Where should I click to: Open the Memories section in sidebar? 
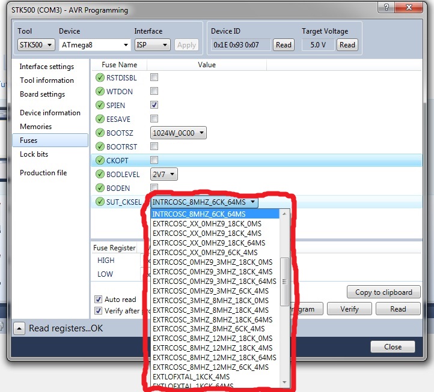[x=35, y=127]
